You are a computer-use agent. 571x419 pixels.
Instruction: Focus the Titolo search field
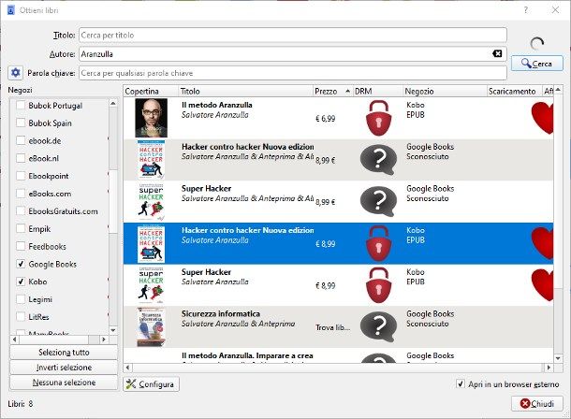click(293, 35)
